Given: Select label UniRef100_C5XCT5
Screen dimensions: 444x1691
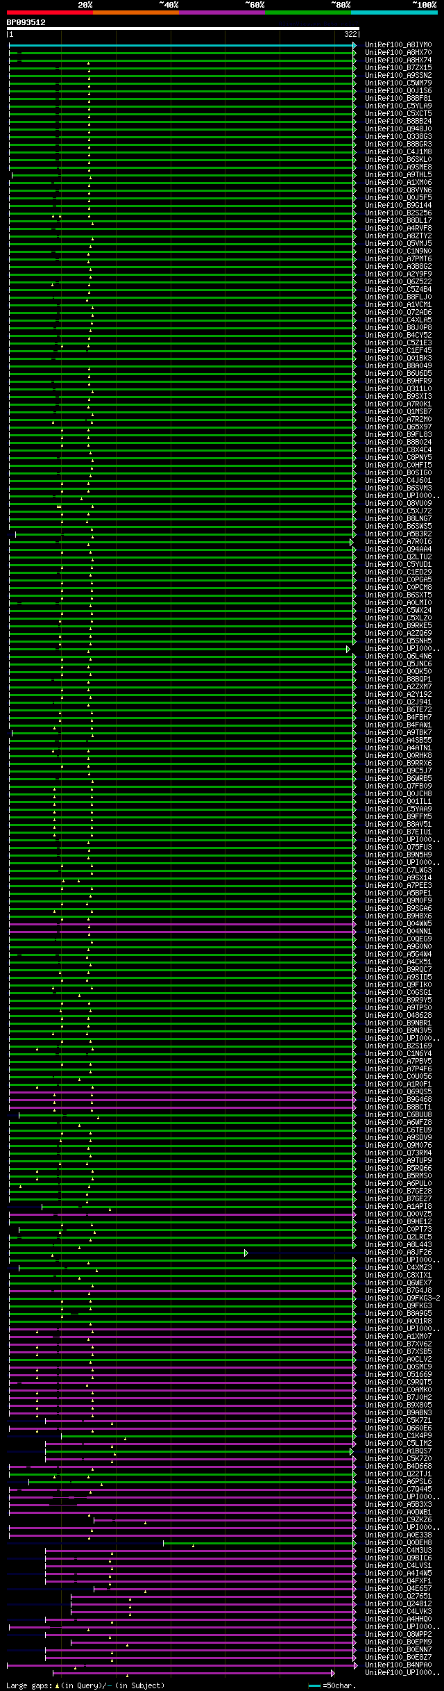Looking at the screenshot, I should click(x=398, y=114).
